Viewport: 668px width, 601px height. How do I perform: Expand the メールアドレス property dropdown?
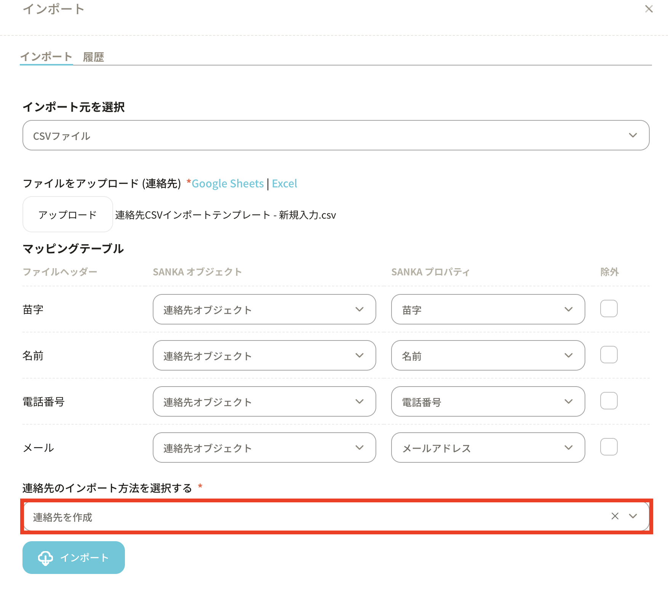tap(487, 448)
